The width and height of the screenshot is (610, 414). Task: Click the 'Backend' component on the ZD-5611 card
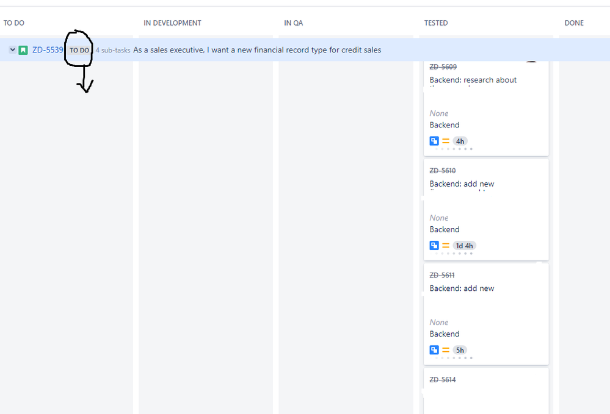click(x=445, y=334)
